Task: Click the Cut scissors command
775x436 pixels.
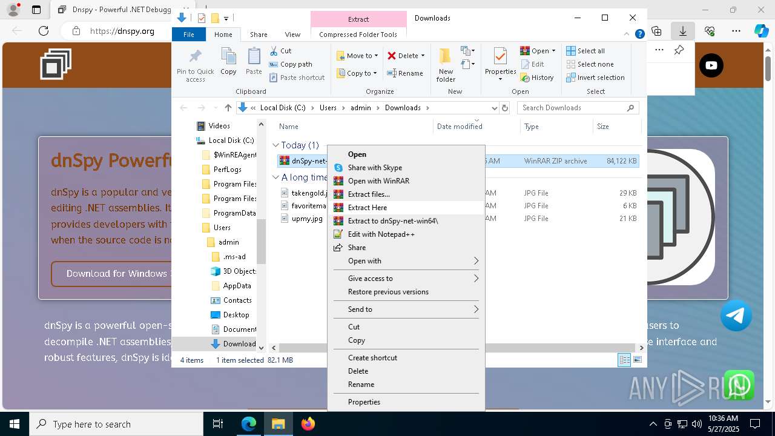Action: [280, 51]
